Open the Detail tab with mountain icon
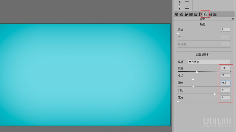Screen dimensions: 236x132 (x=186, y=14)
